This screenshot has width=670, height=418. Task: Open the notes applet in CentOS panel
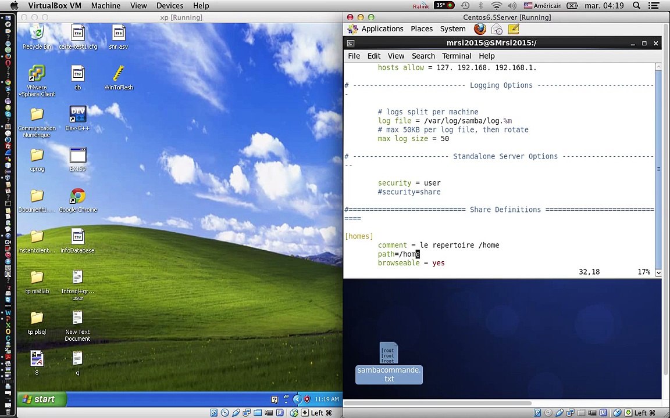coord(514,29)
